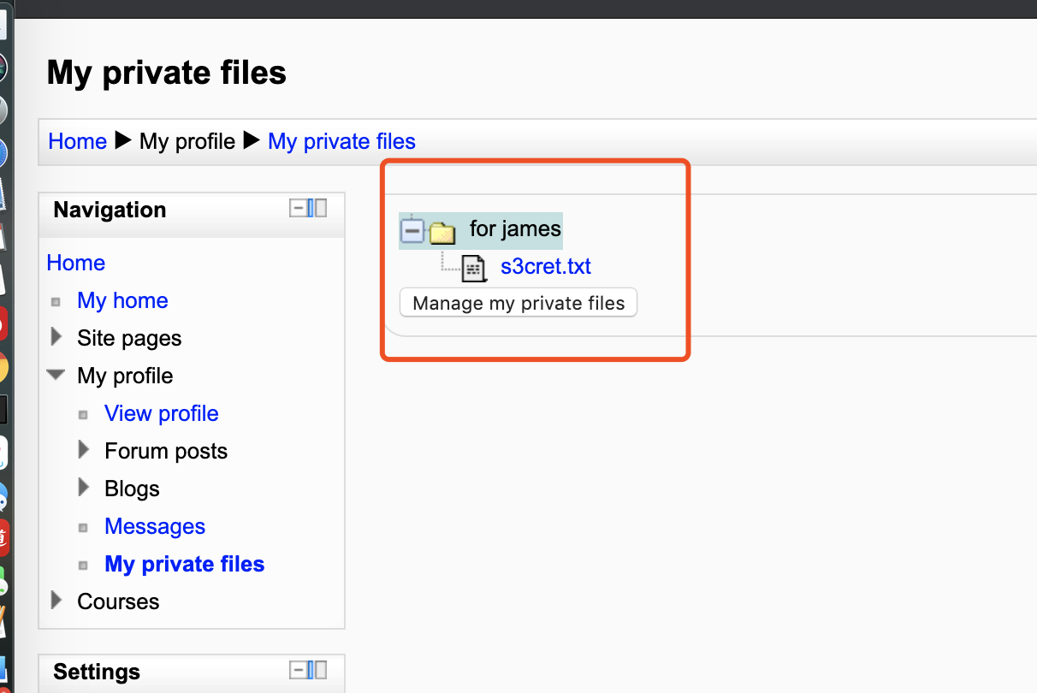The image size is (1037, 693).
Task: Expand the Forum posts section
Action: click(84, 449)
